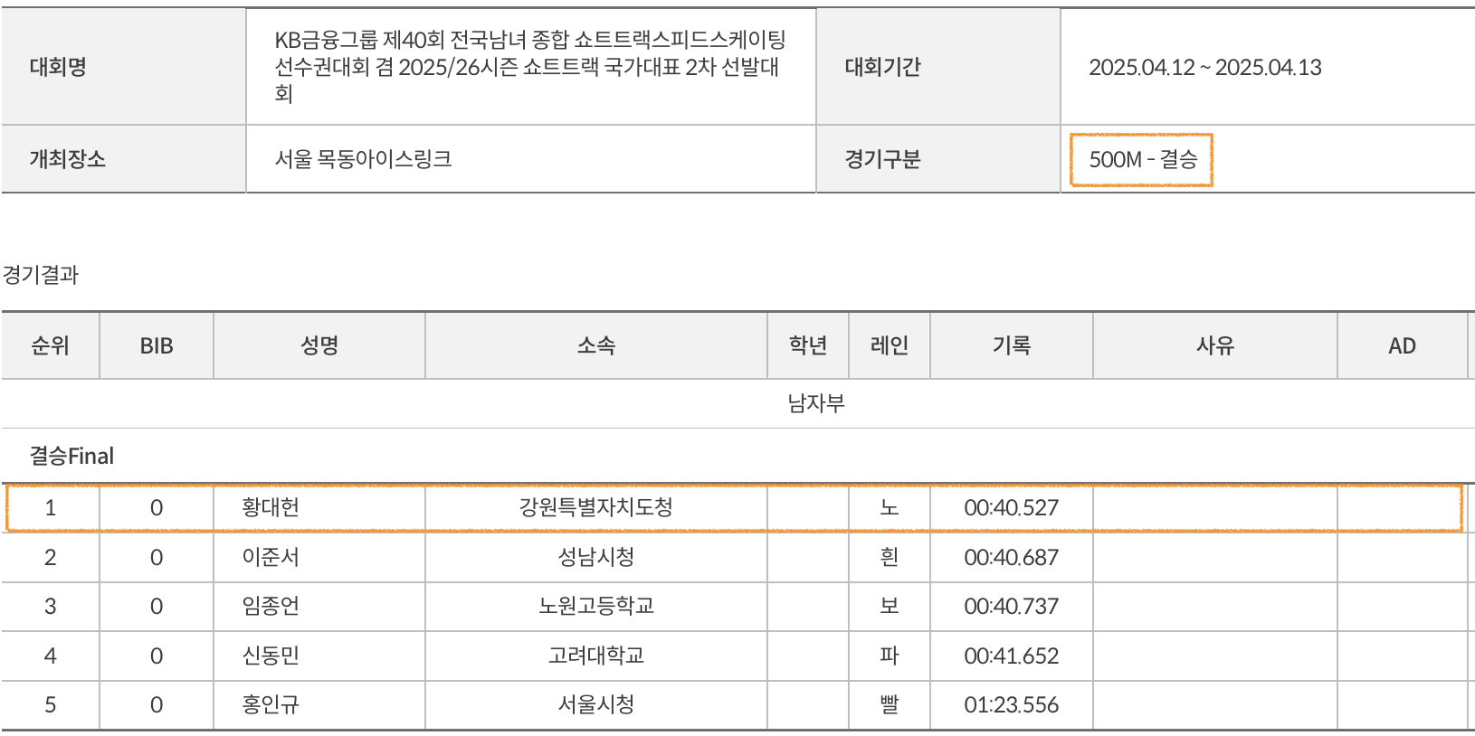Click the 기록 column header
This screenshot has height=736, width=1475.
click(1011, 346)
